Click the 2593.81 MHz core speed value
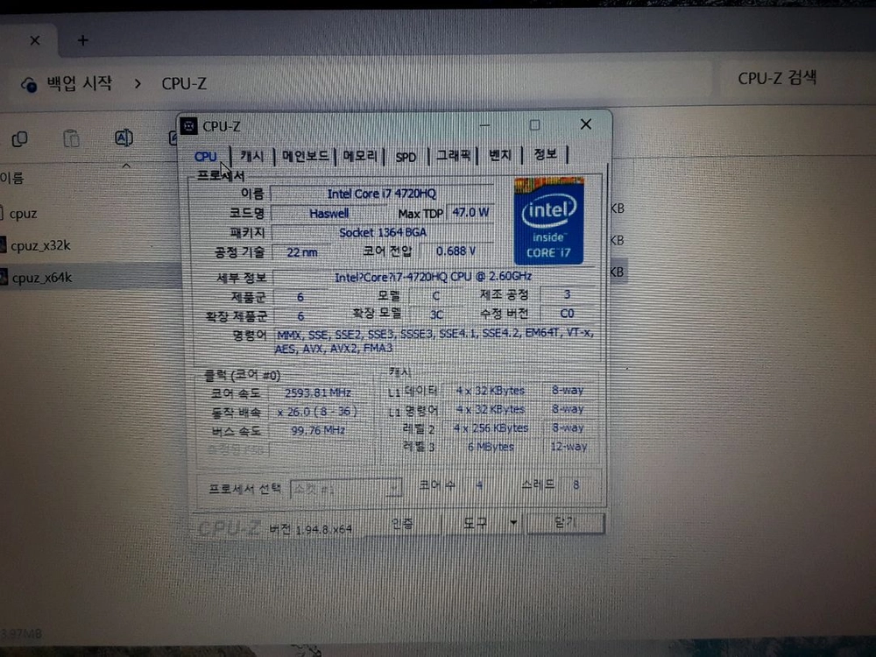 318,392
